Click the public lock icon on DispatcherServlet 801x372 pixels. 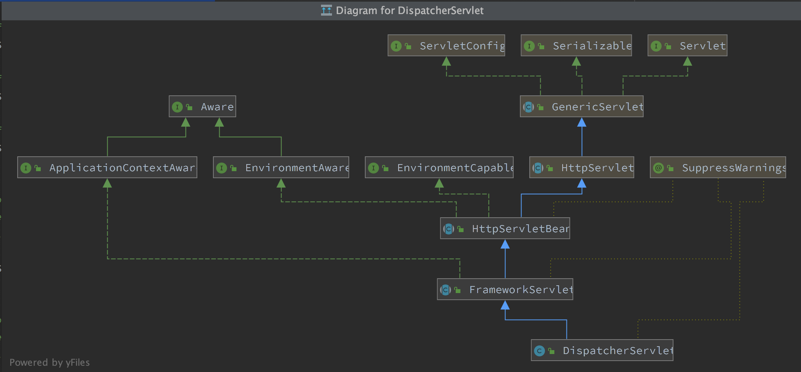(x=551, y=351)
